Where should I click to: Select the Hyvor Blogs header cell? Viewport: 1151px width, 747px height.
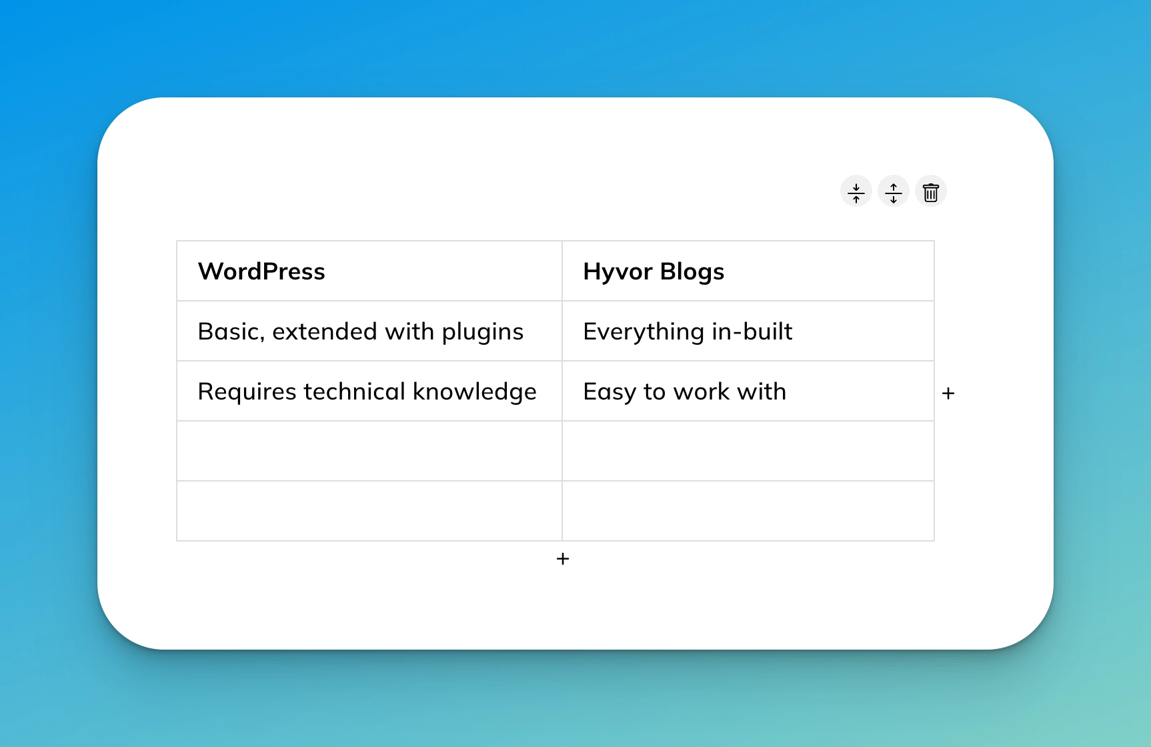click(x=748, y=271)
